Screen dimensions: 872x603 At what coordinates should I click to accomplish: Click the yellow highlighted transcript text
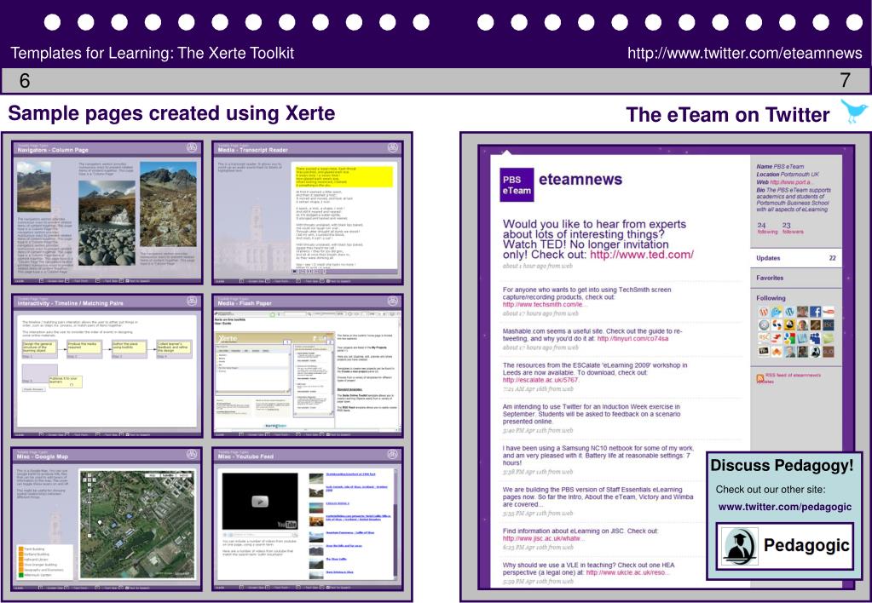pyautogui.click(x=344, y=176)
